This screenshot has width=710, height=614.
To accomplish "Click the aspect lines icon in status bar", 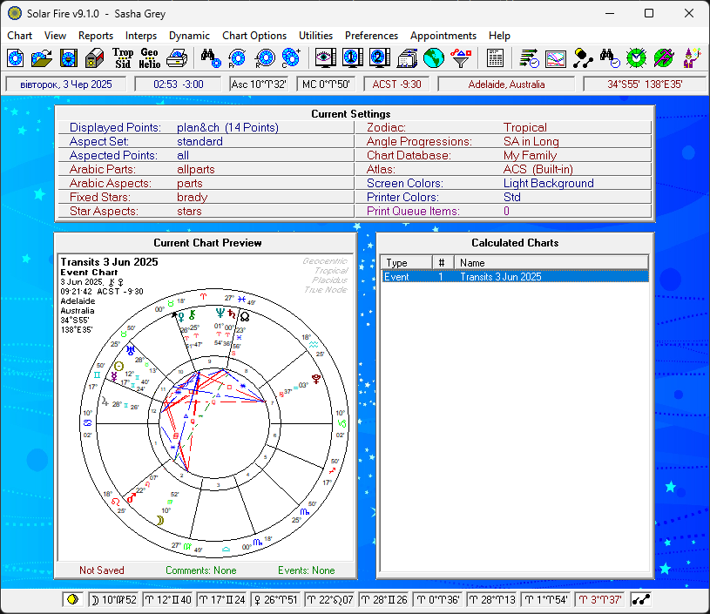I will (641, 599).
